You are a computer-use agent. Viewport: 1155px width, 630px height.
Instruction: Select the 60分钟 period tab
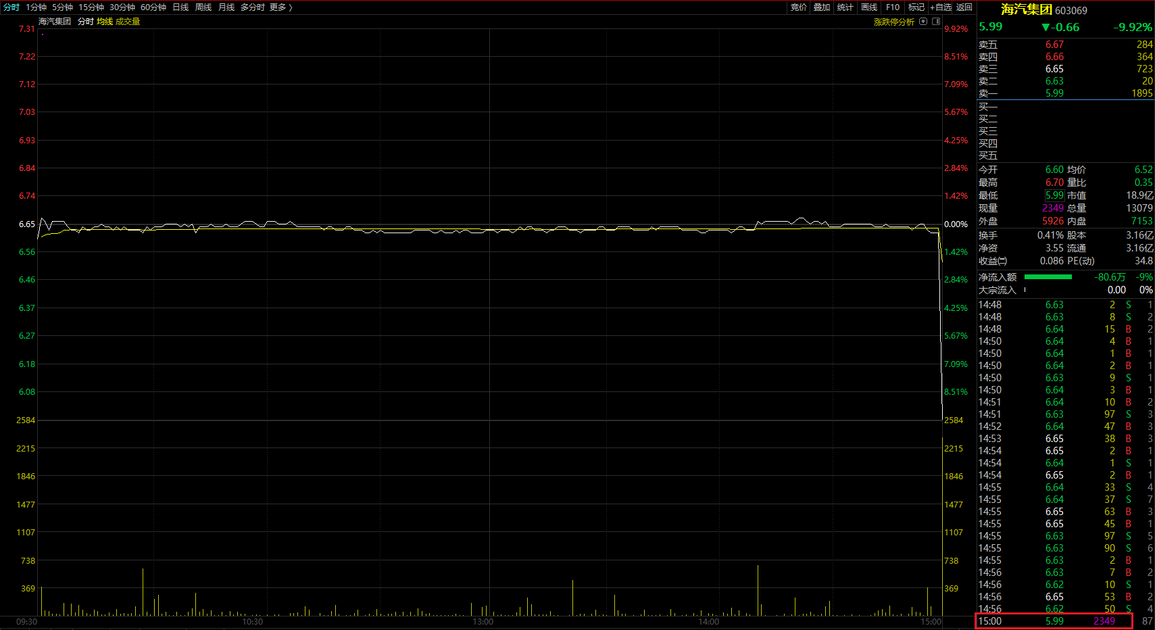tap(153, 7)
